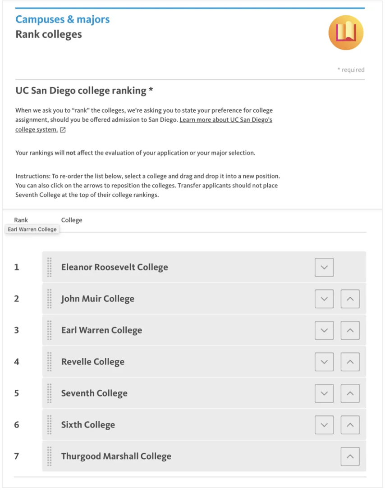This screenshot has height=492, width=385.
Task: Grab the Seventh College drag handle
Action: [50, 393]
